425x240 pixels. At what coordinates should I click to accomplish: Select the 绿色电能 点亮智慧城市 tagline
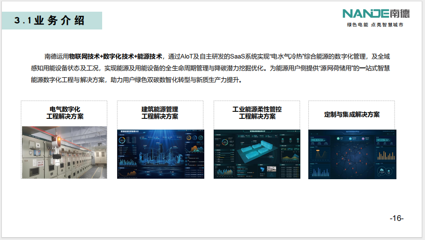tap(374, 25)
